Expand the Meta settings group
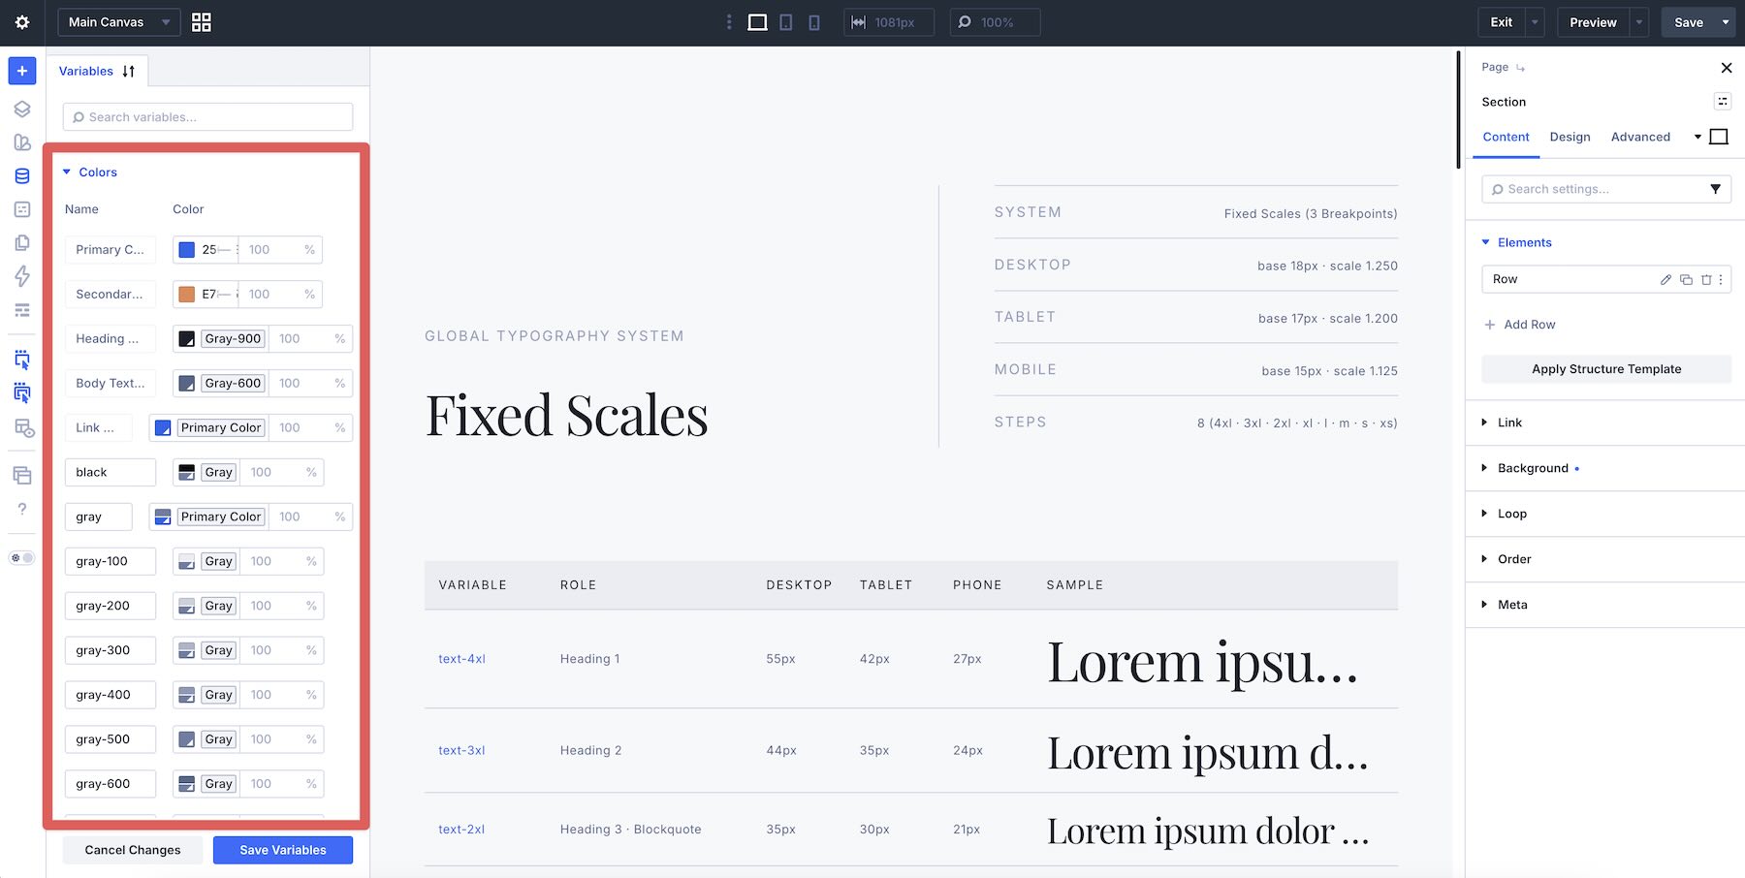 [1484, 605]
